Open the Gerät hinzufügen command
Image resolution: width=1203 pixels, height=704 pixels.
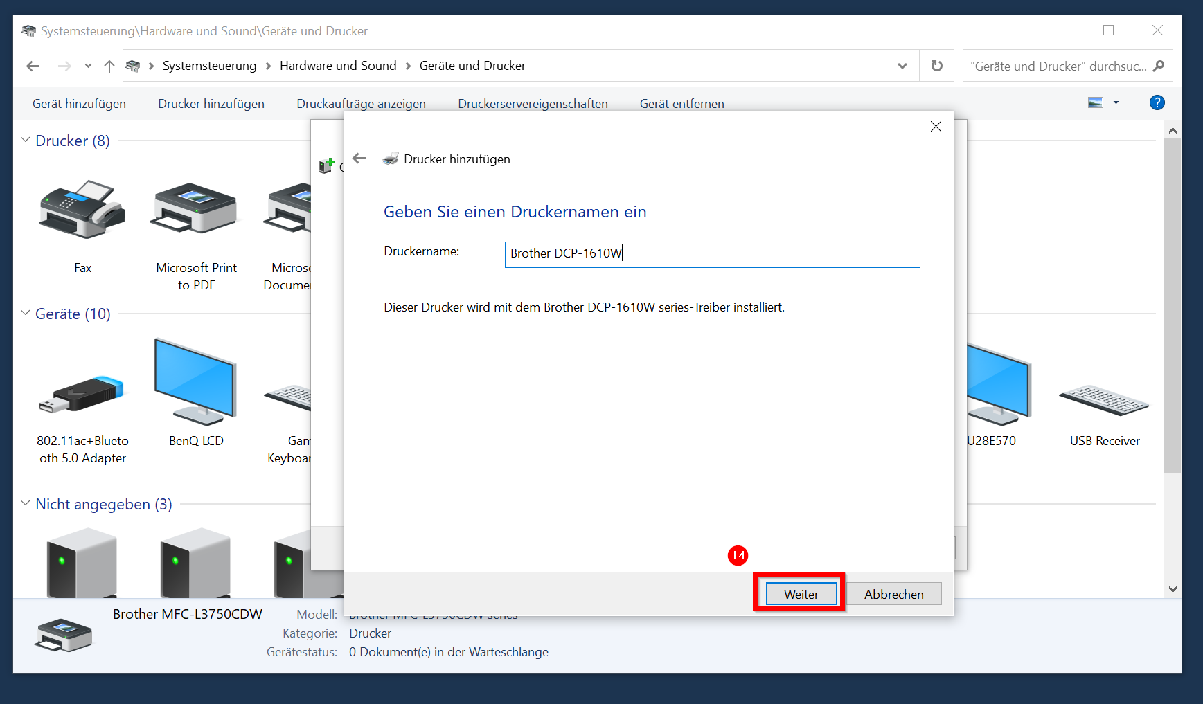(79, 104)
